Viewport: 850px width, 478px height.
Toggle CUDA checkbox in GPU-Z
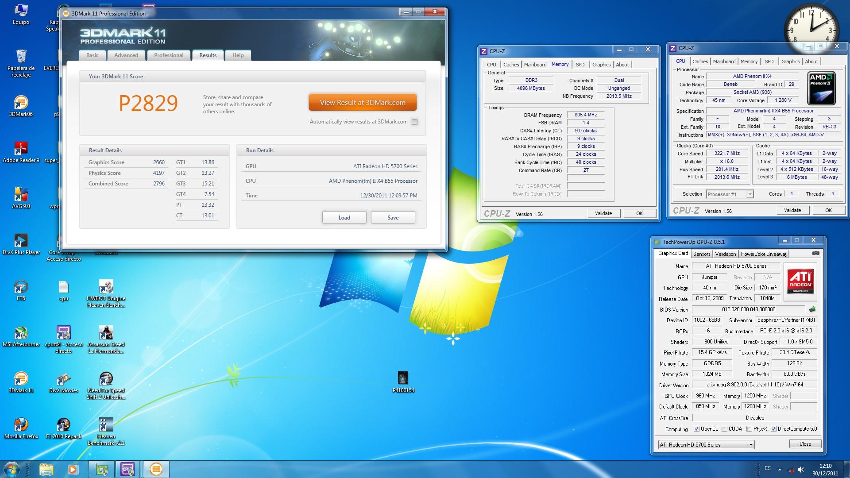coord(724,428)
